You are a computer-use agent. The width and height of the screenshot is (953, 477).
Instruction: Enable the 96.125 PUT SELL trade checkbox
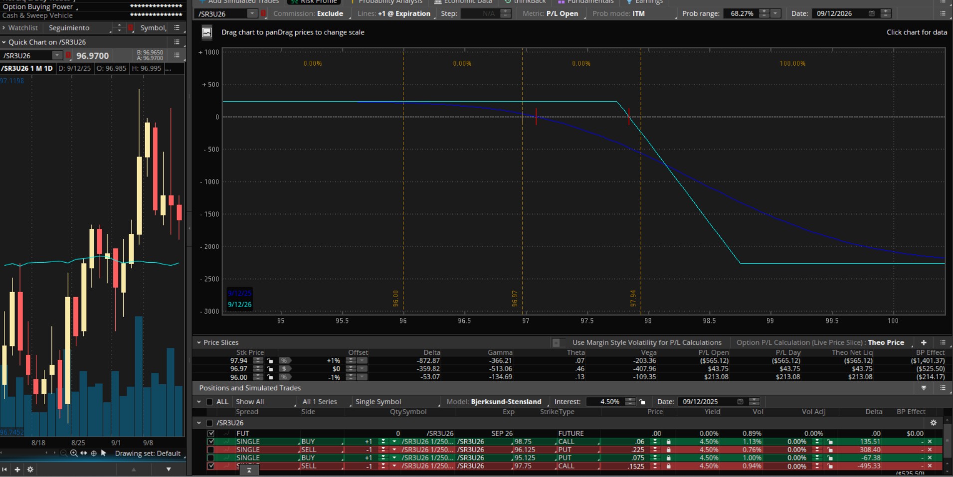tap(211, 450)
